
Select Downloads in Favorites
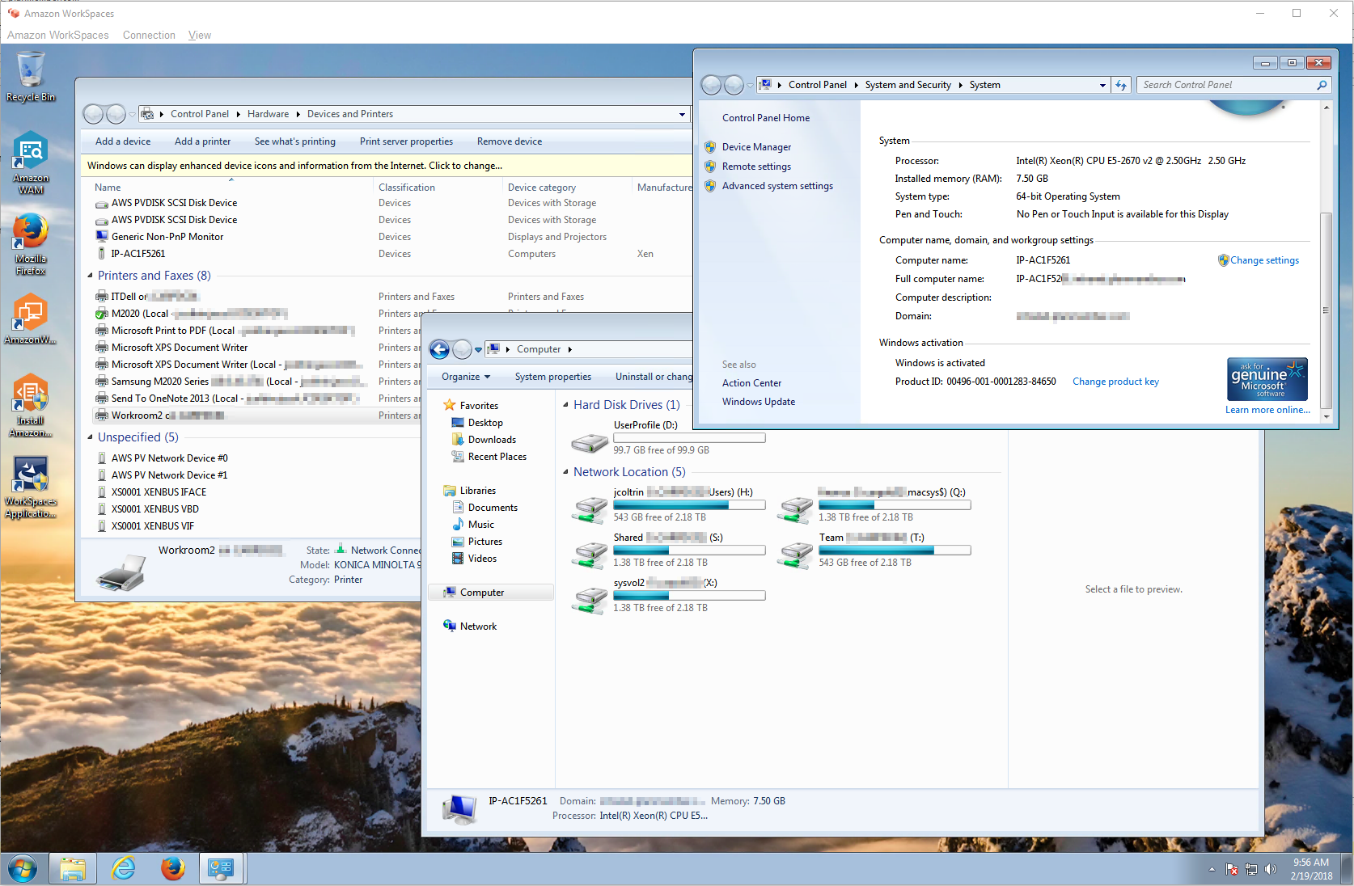click(492, 440)
